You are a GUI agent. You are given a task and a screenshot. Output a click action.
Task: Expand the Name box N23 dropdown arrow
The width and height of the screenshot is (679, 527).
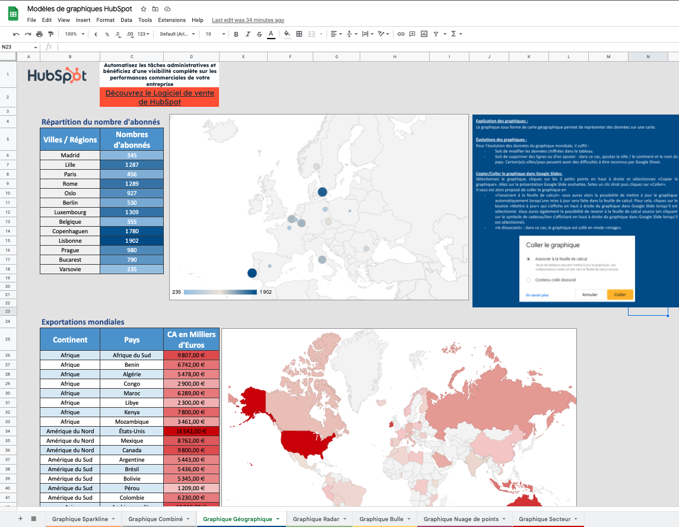36,47
